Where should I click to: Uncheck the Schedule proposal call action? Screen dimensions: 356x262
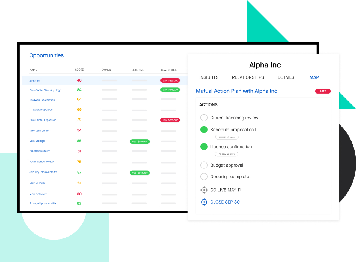pyautogui.click(x=204, y=130)
